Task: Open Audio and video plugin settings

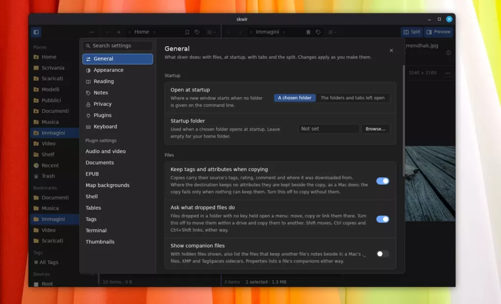Action: point(117,152)
